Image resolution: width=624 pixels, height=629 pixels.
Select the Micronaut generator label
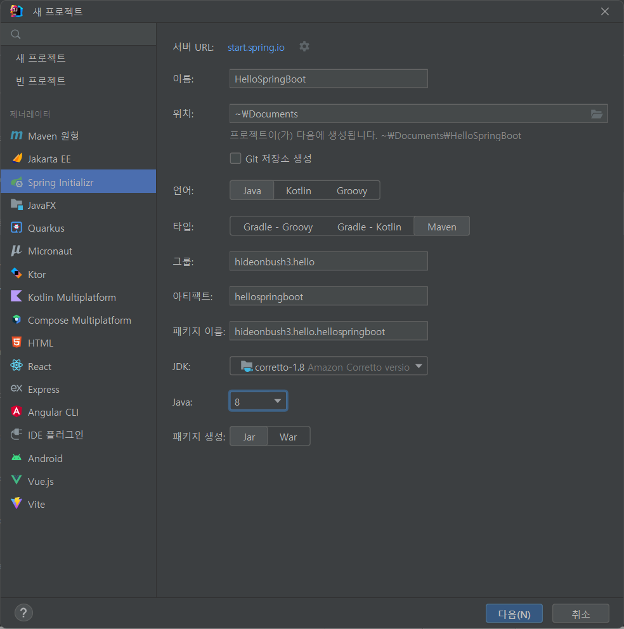point(50,251)
